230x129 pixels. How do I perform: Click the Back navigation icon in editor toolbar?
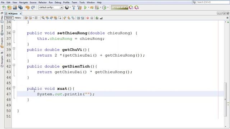30,18
